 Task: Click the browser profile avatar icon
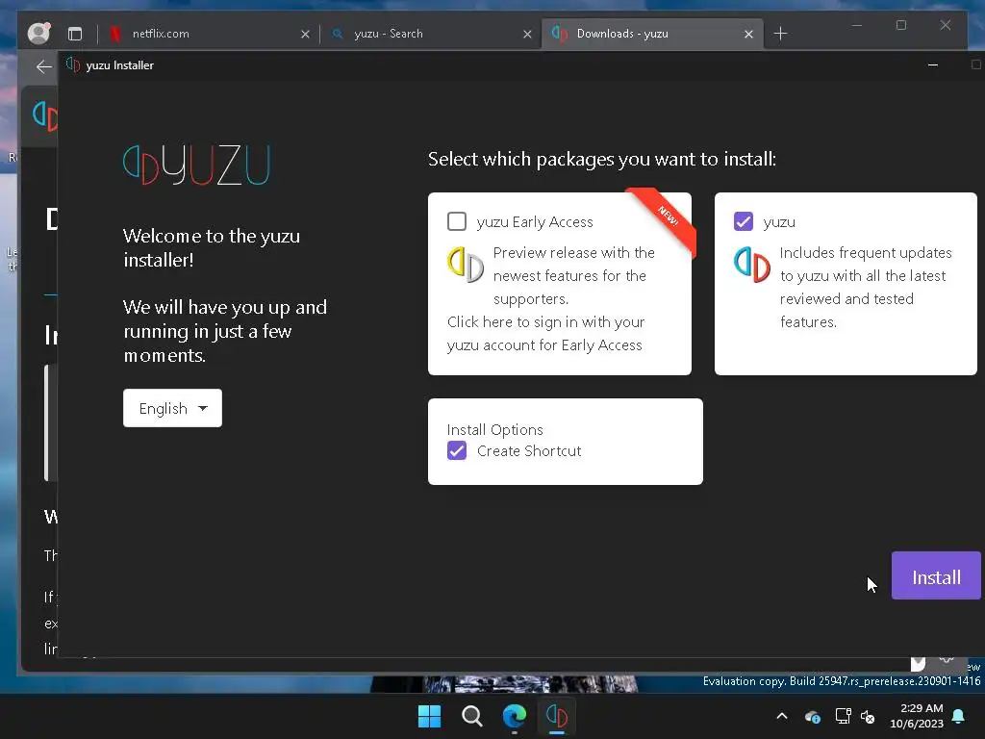[x=38, y=34]
